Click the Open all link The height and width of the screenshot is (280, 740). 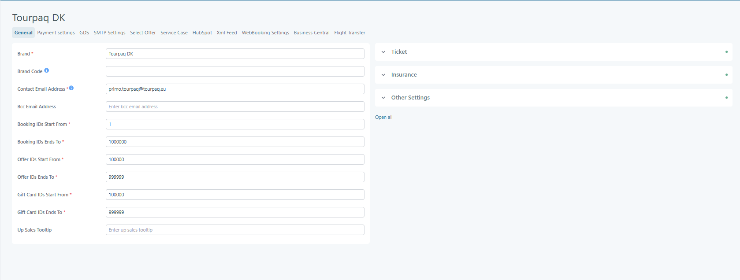pyautogui.click(x=383, y=117)
